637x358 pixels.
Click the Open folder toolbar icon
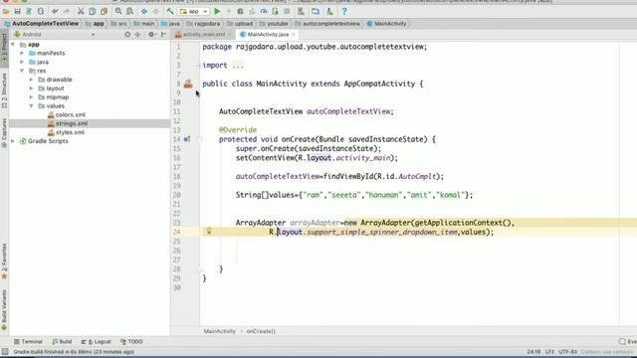pos(6,11)
